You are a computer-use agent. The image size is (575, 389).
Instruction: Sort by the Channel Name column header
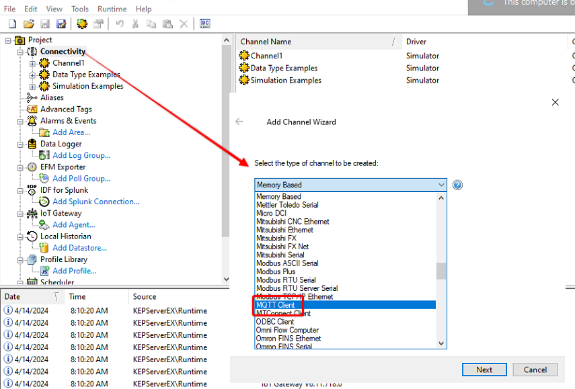pyautogui.click(x=319, y=42)
